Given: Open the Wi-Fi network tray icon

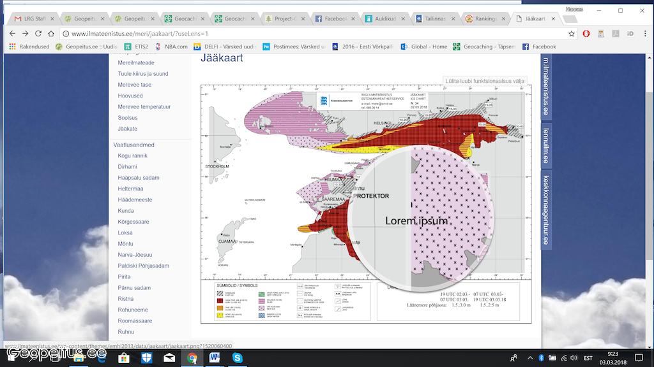Looking at the screenshot, I should pyautogui.click(x=563, y=358).
